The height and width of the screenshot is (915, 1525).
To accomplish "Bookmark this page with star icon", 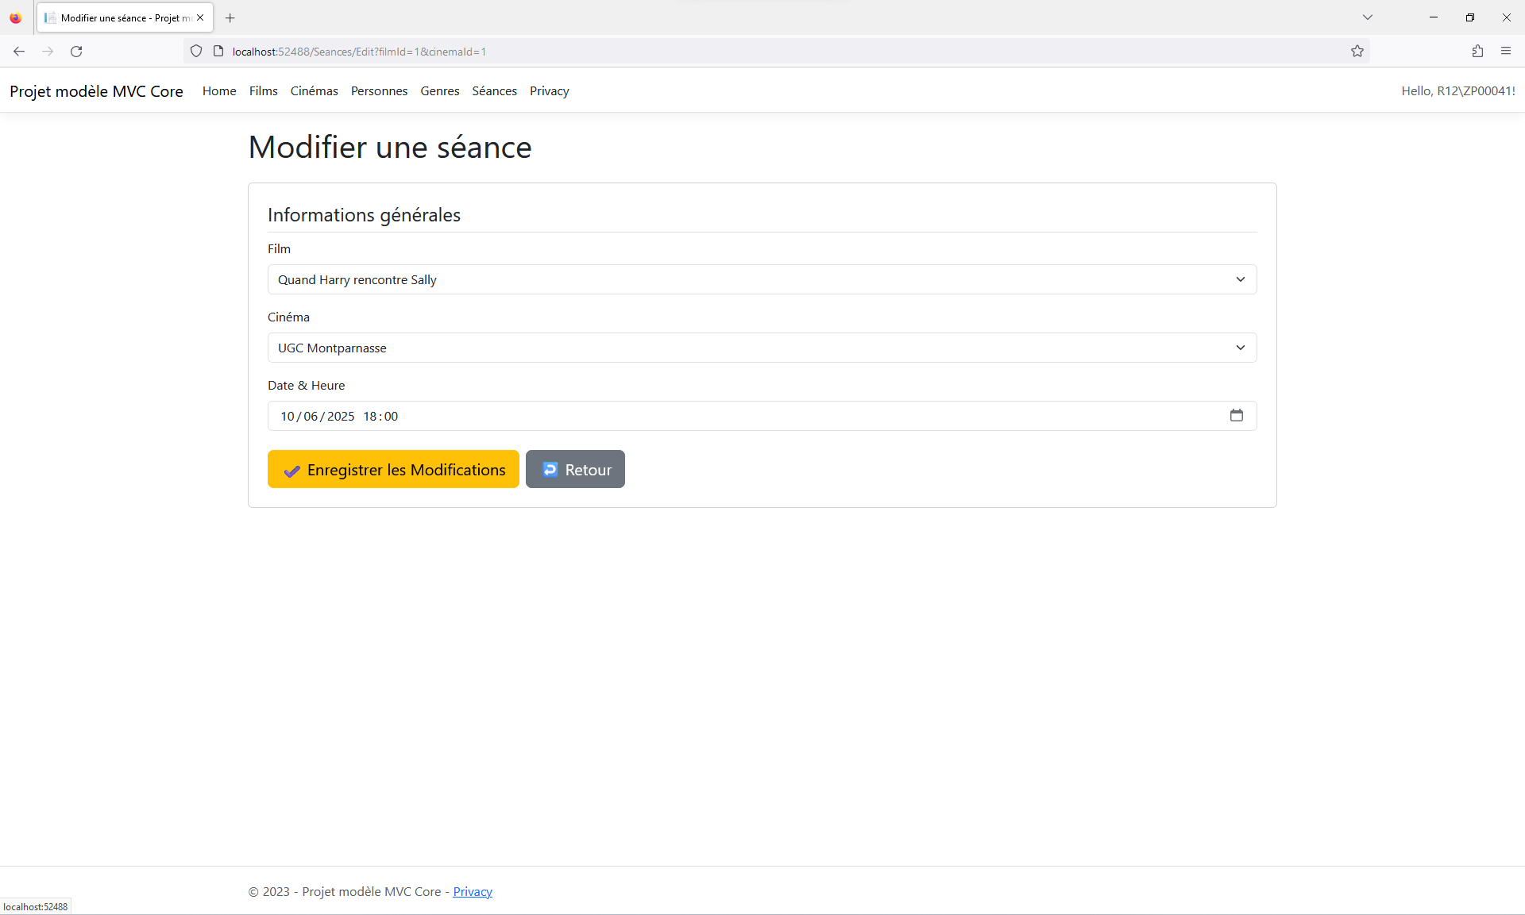I will coord(1357,52).
